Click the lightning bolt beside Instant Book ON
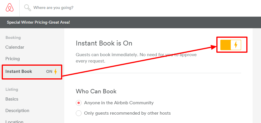The width and height of the screenshot is (261, 123). coord(56,71)
